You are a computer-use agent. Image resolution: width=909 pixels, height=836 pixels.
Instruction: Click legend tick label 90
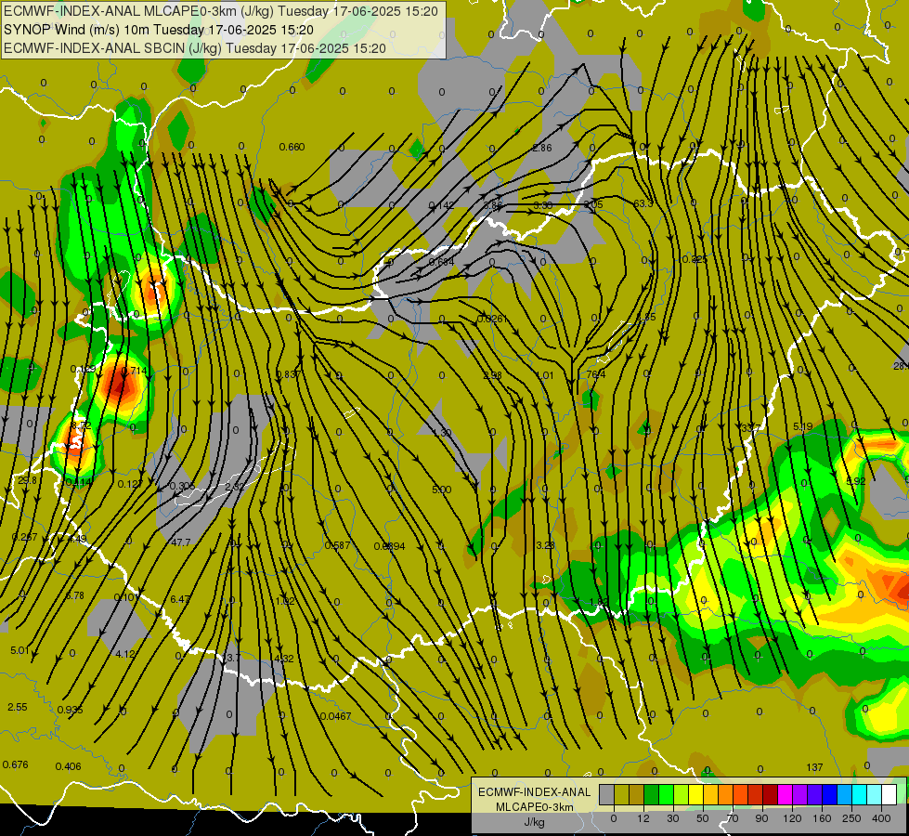point(761,818)
